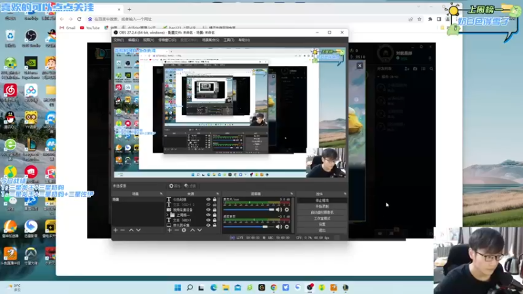Open a new Chrome tab with the plus
This screenshot has width=523, height=294.
(129, 9)
